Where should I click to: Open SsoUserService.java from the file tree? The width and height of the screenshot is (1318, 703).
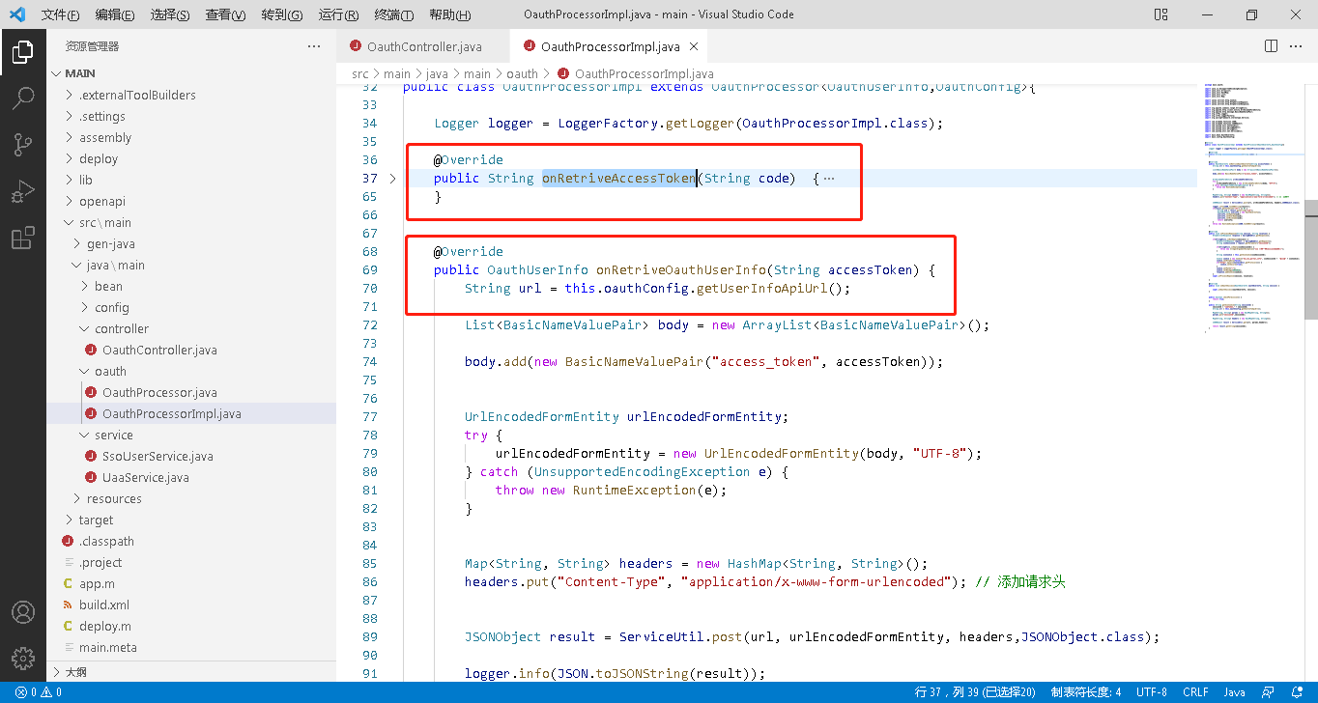[x=157, y=457]
